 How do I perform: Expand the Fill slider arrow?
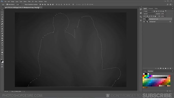point(165,16)
